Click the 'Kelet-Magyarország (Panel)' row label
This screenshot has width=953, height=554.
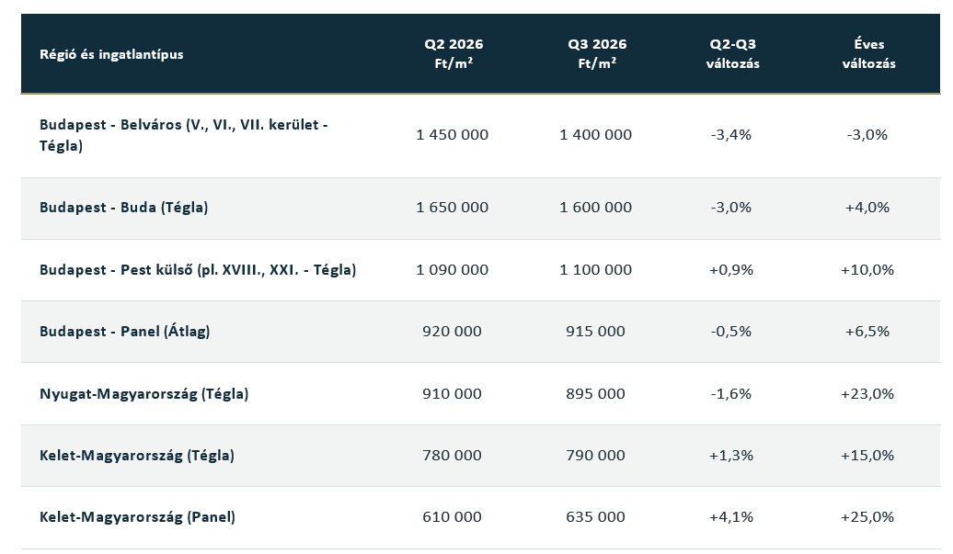pyautogui.click(x=137, y=517)
